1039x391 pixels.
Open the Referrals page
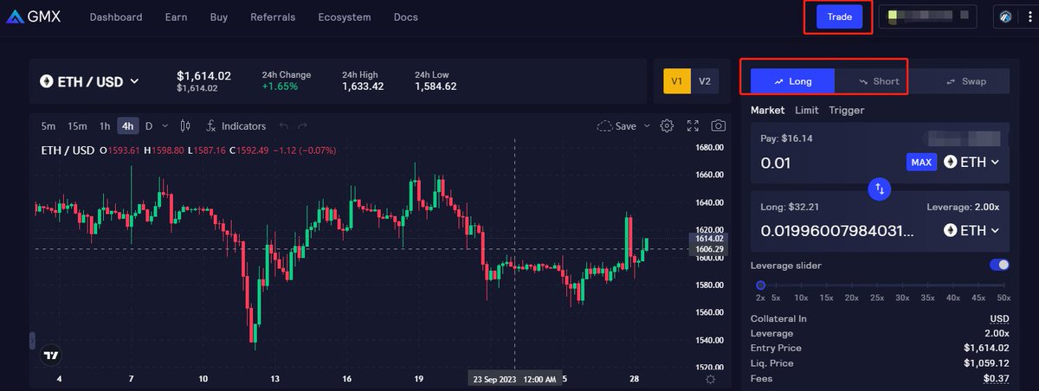coord(273,17)
